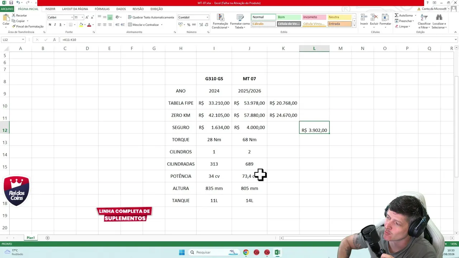The image size is (459, 258).
Task: Apply center horizontal alignment
Action: click(105, 25)
